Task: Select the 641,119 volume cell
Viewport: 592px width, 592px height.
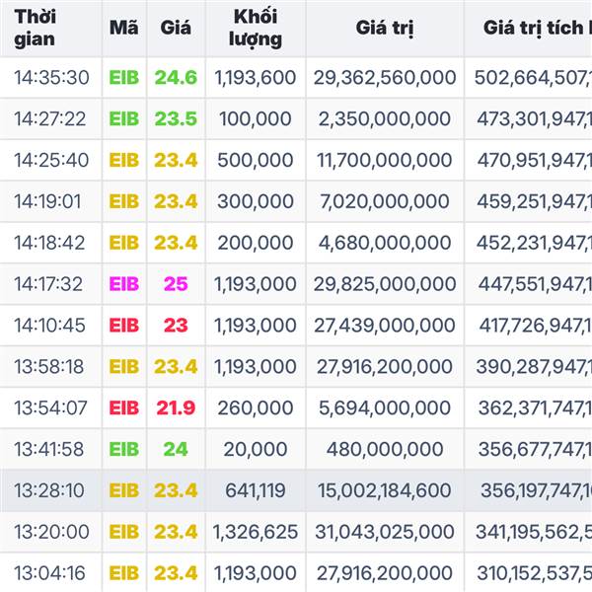Action: pos(256,490)
